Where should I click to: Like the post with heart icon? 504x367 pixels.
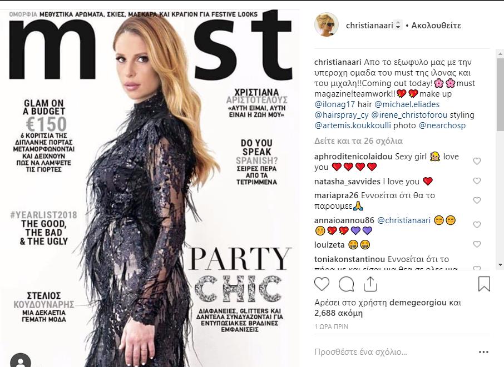(x=322, y=284)
